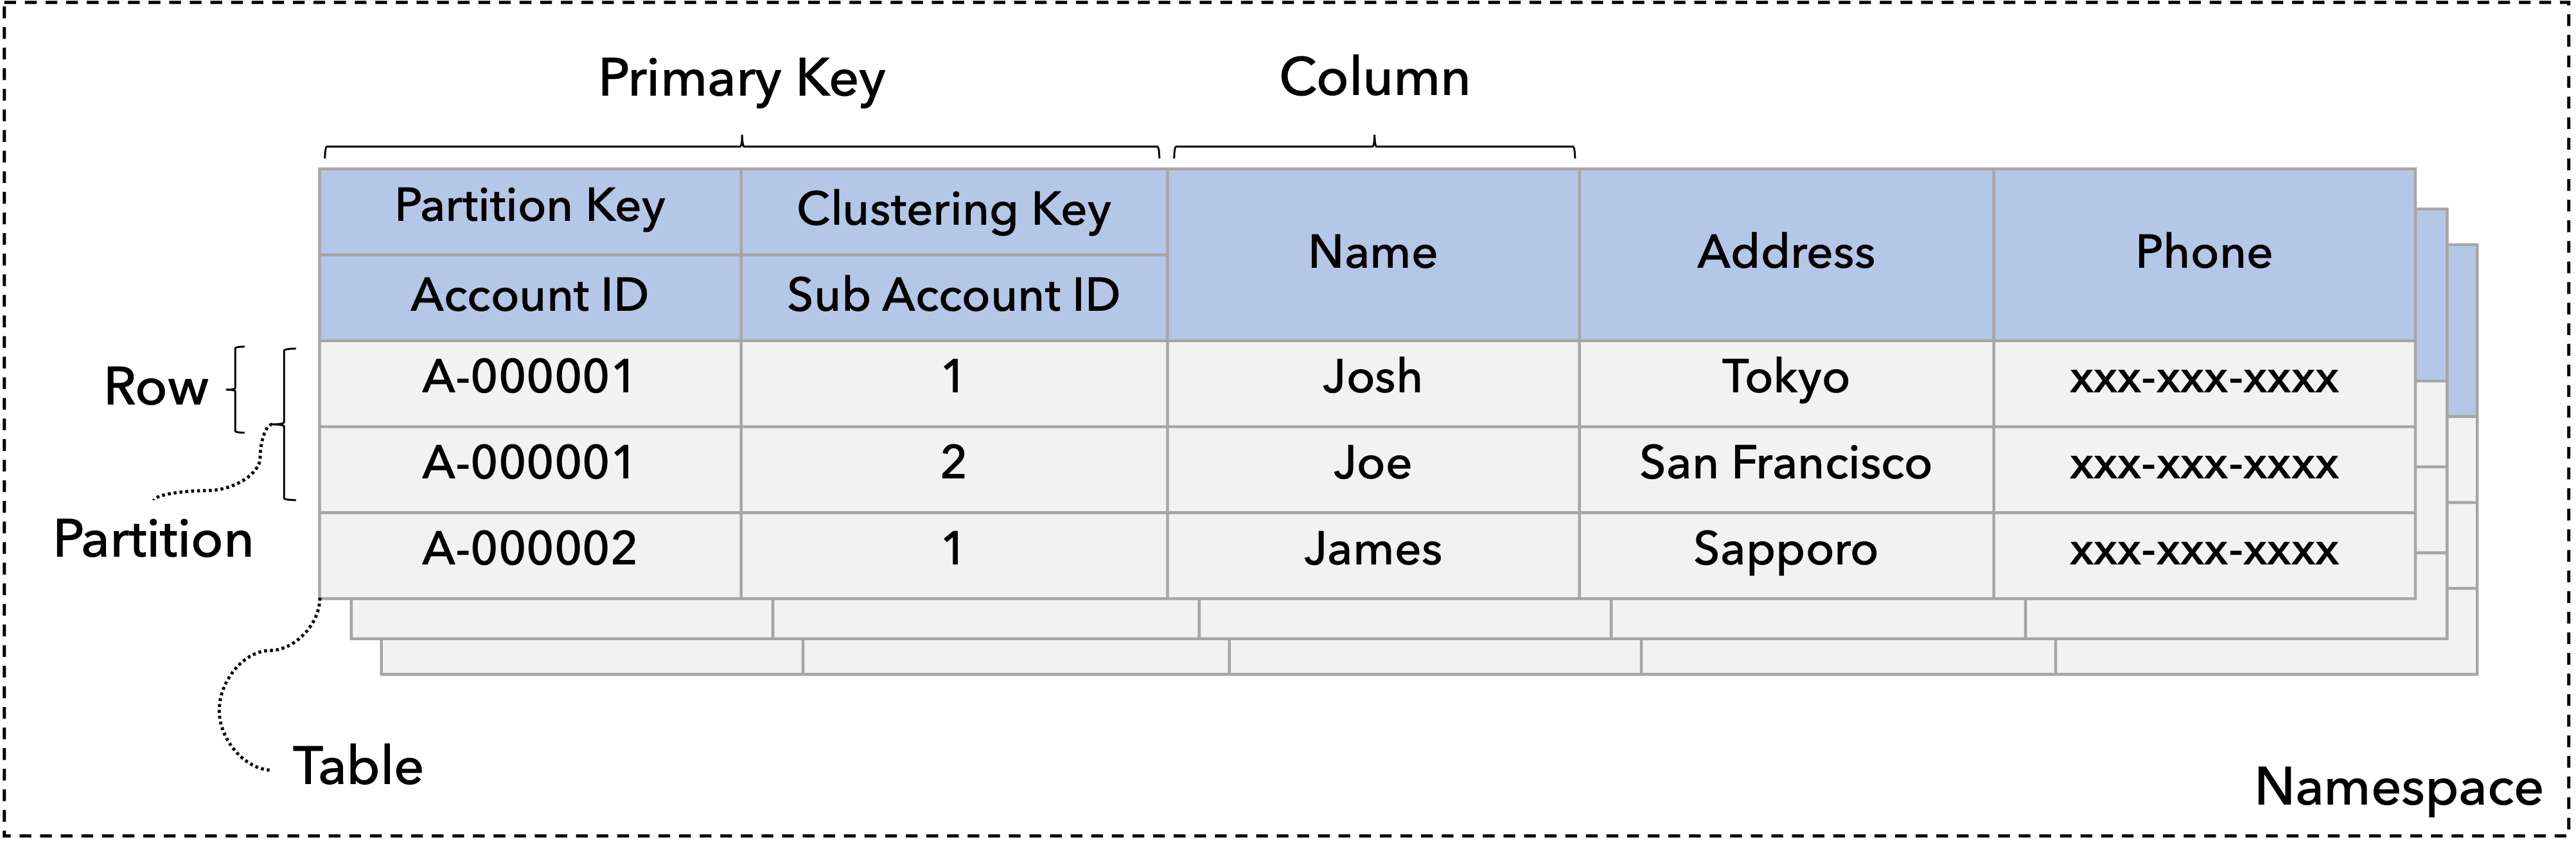The height and width of the screenshot is (856, 2576).
Task: Click the Namespace label
Action: point(2398,788)
